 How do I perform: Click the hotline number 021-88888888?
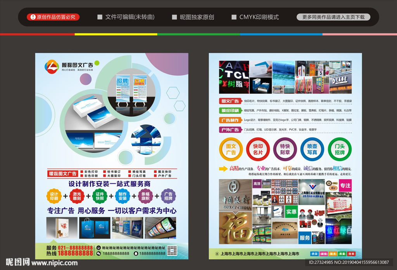[x=75, y=248]
